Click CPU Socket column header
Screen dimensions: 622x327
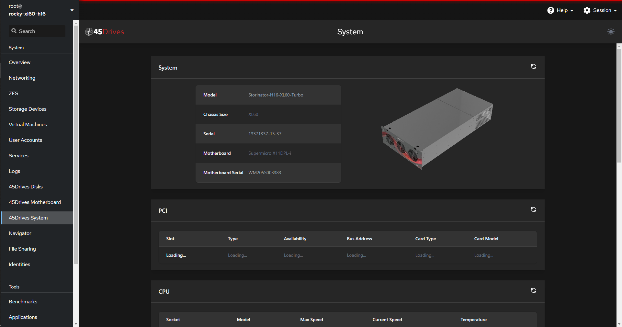173,320
